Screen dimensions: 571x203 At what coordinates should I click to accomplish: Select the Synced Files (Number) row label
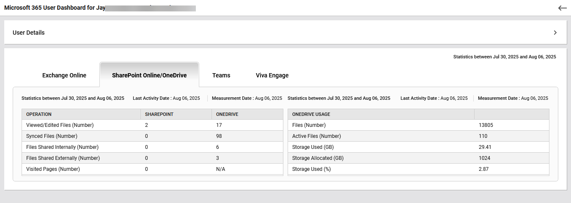point(52,136)
